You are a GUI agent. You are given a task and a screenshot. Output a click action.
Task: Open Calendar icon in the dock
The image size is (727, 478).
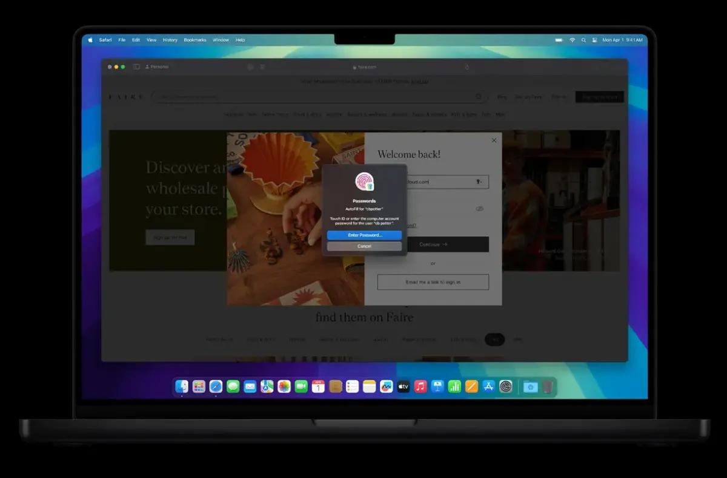318,387
